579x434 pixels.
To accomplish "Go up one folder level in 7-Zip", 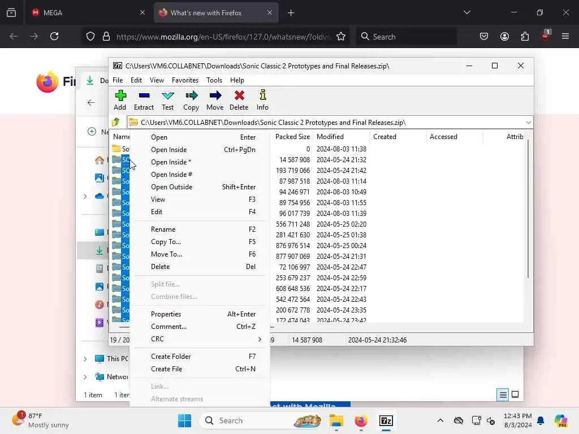I will [116, 122].
